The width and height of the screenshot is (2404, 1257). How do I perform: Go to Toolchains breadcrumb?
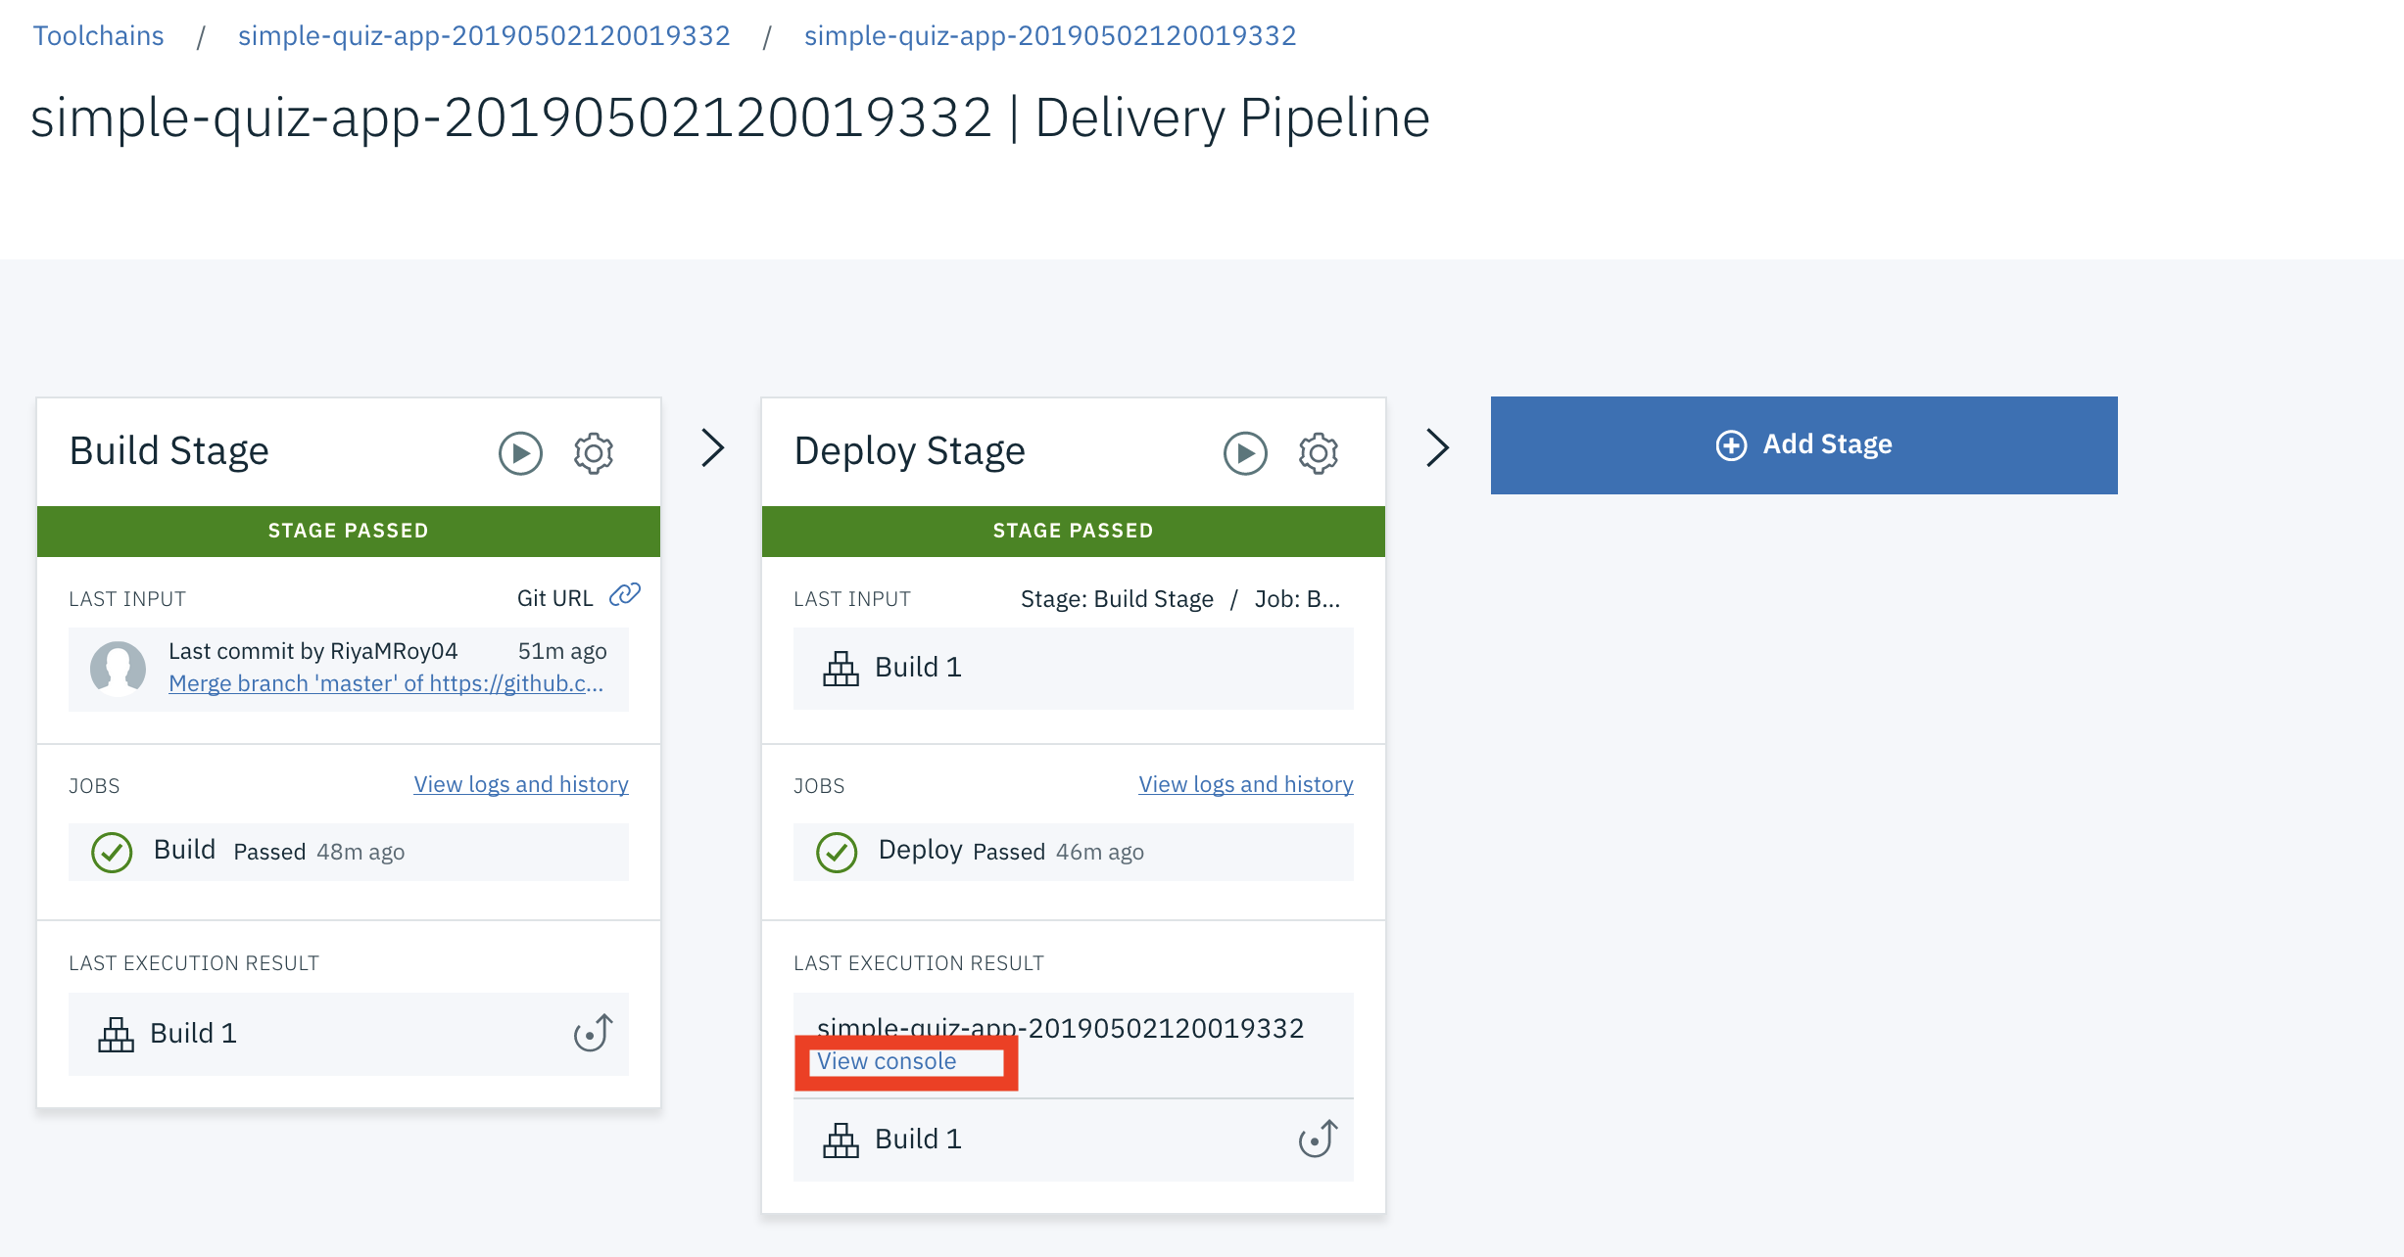point(98,35)
